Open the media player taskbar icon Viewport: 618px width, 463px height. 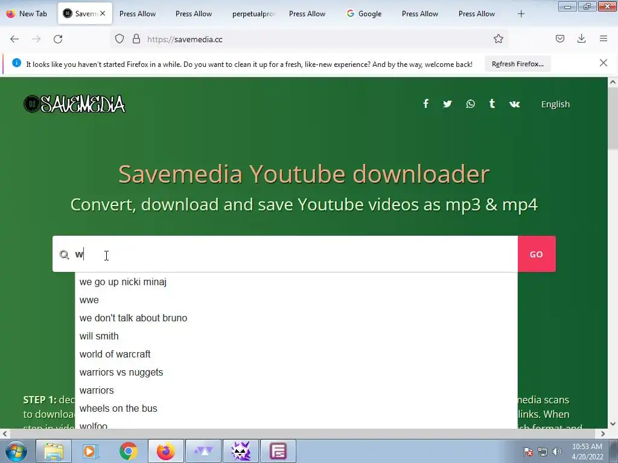[91, 451]
